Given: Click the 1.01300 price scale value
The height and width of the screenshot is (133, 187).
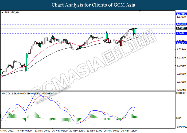Looking at the screenshot, I should point(181,58).
